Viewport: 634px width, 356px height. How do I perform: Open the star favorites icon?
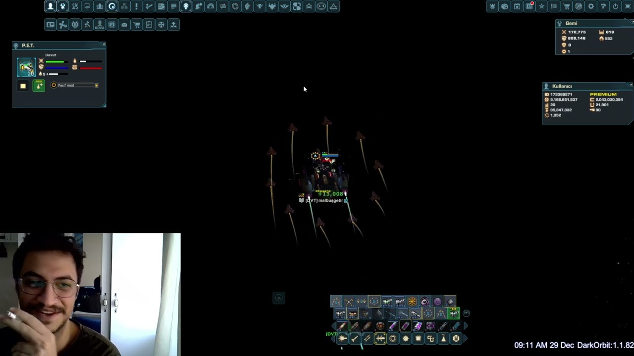click(x=541, y=6)
